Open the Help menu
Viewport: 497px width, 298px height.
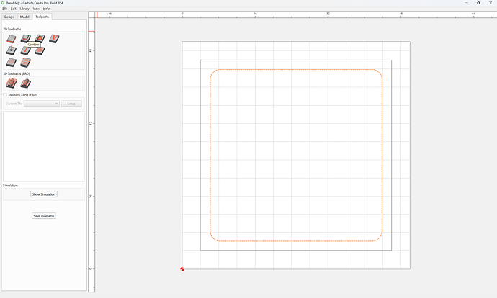click(46, 9)
